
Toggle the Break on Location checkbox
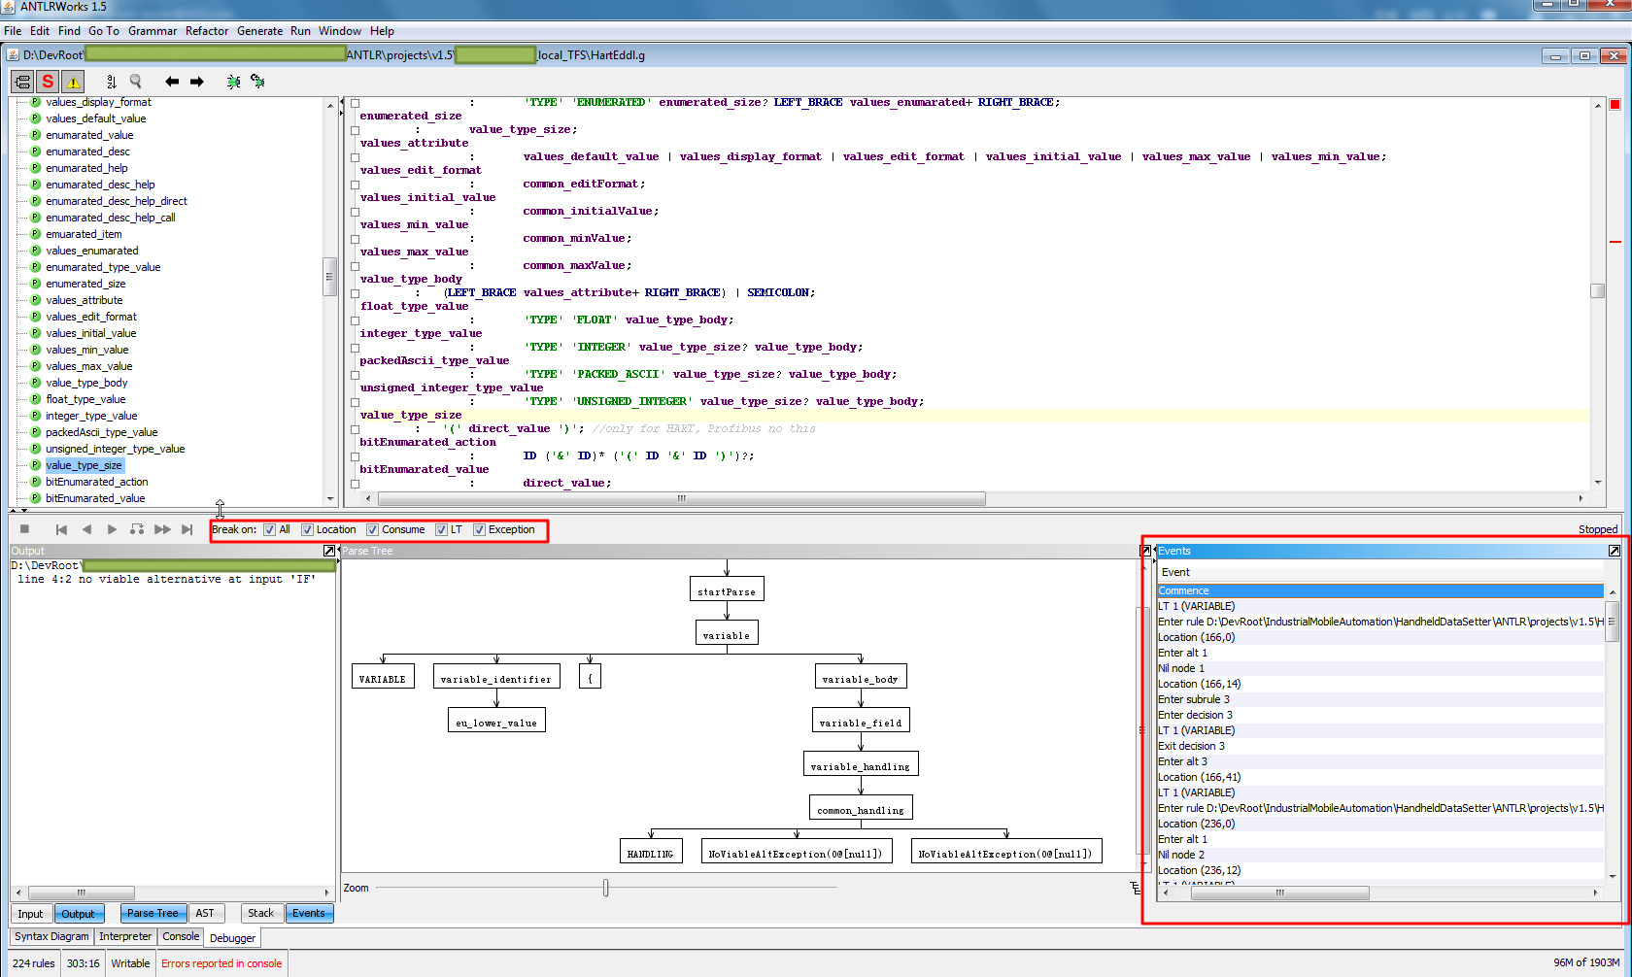point(307,529)
